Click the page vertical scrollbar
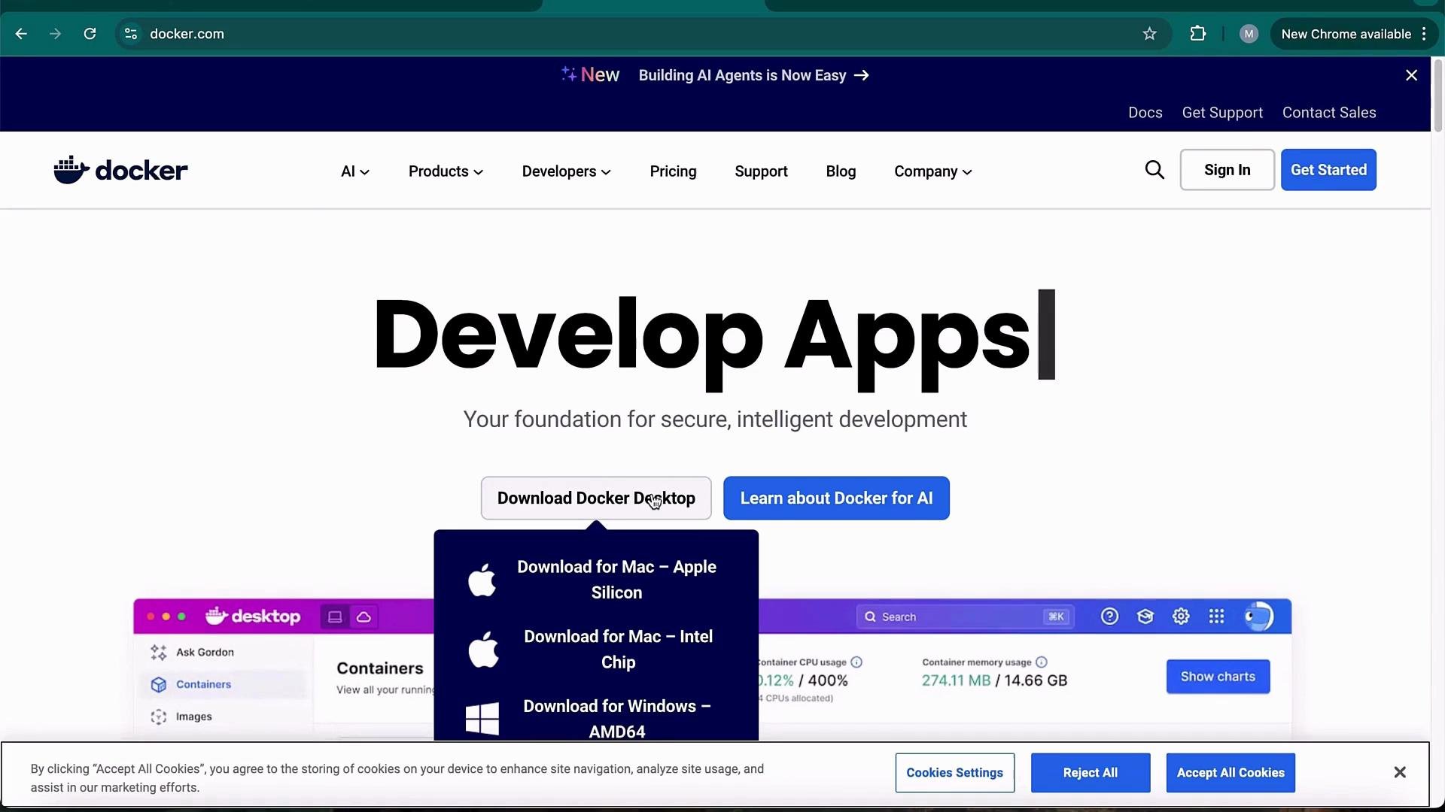 tap(1437, 98)
